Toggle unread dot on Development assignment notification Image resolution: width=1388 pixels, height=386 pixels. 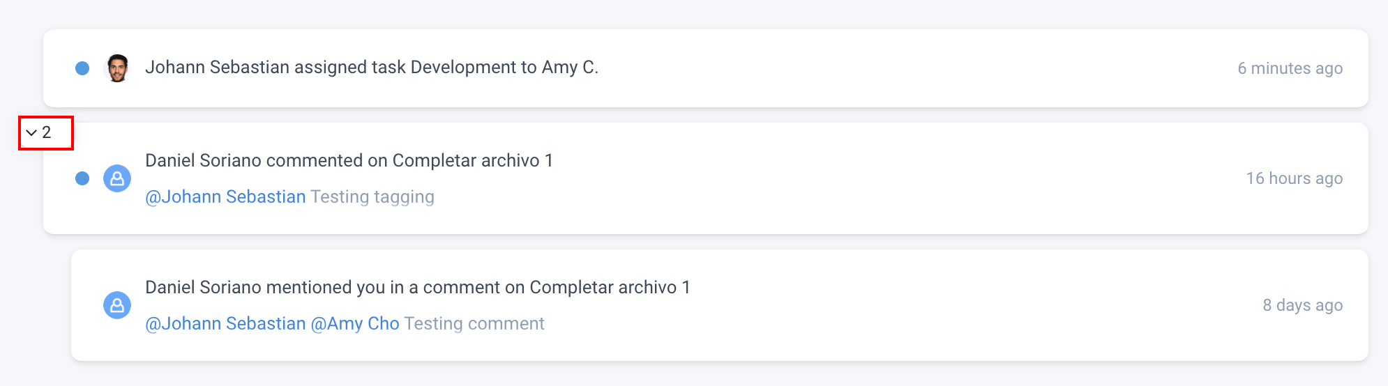[82, 68]
